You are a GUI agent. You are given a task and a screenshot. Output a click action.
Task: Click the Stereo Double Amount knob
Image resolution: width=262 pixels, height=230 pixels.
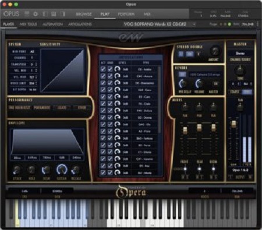(x=215, y=51)
